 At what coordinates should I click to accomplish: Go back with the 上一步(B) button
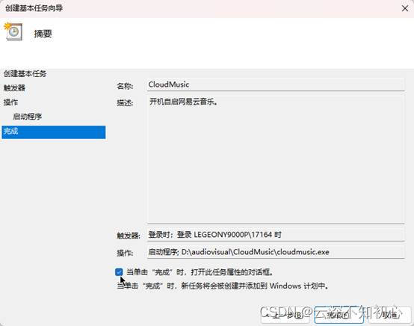coord(285,315)
